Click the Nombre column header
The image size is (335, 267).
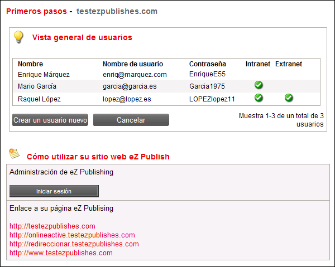(30, 64)
